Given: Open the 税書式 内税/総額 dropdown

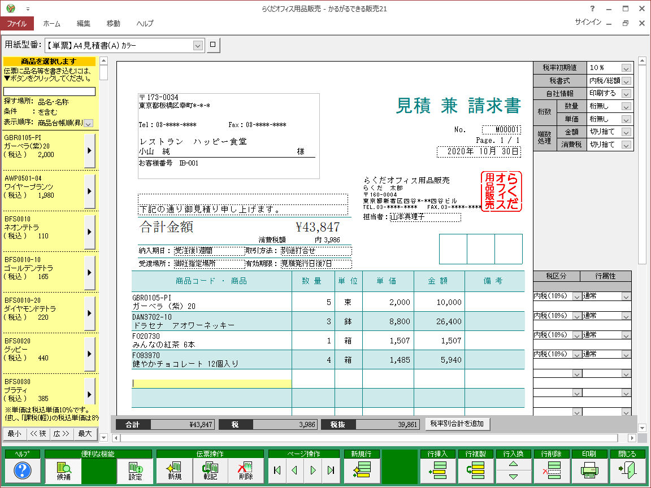Looking at the screenshot, I should tap(626, 81).
